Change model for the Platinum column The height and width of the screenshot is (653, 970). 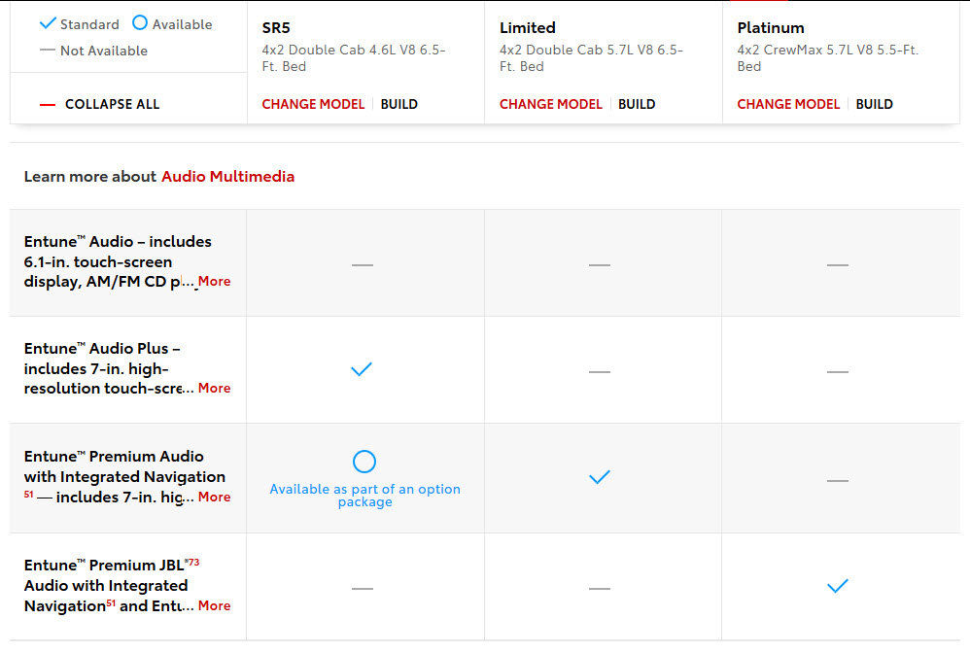point(788,104)
